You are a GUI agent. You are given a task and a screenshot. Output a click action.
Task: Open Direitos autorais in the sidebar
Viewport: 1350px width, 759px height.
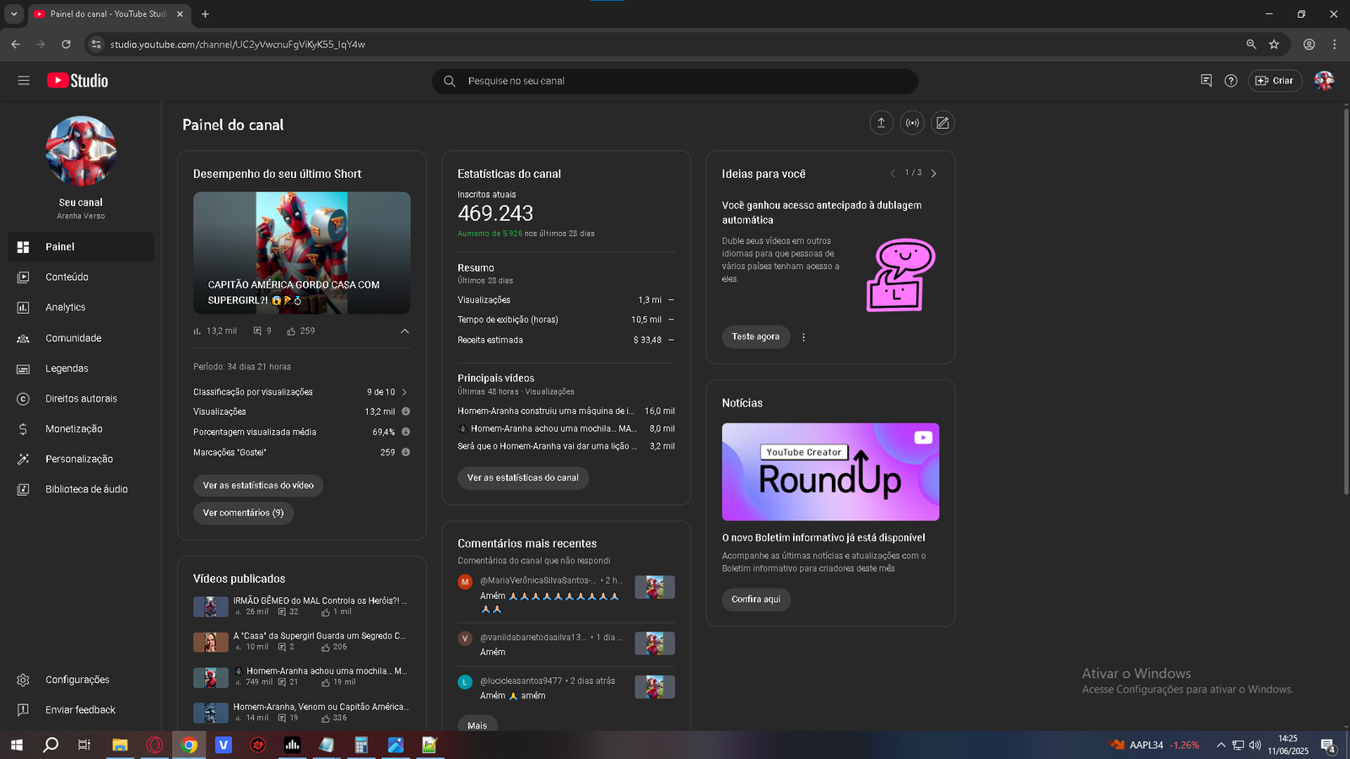[81, 399]
